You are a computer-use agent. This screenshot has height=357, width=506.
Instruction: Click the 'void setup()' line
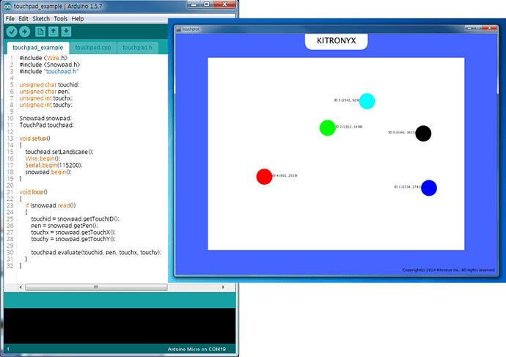[35, 139]
